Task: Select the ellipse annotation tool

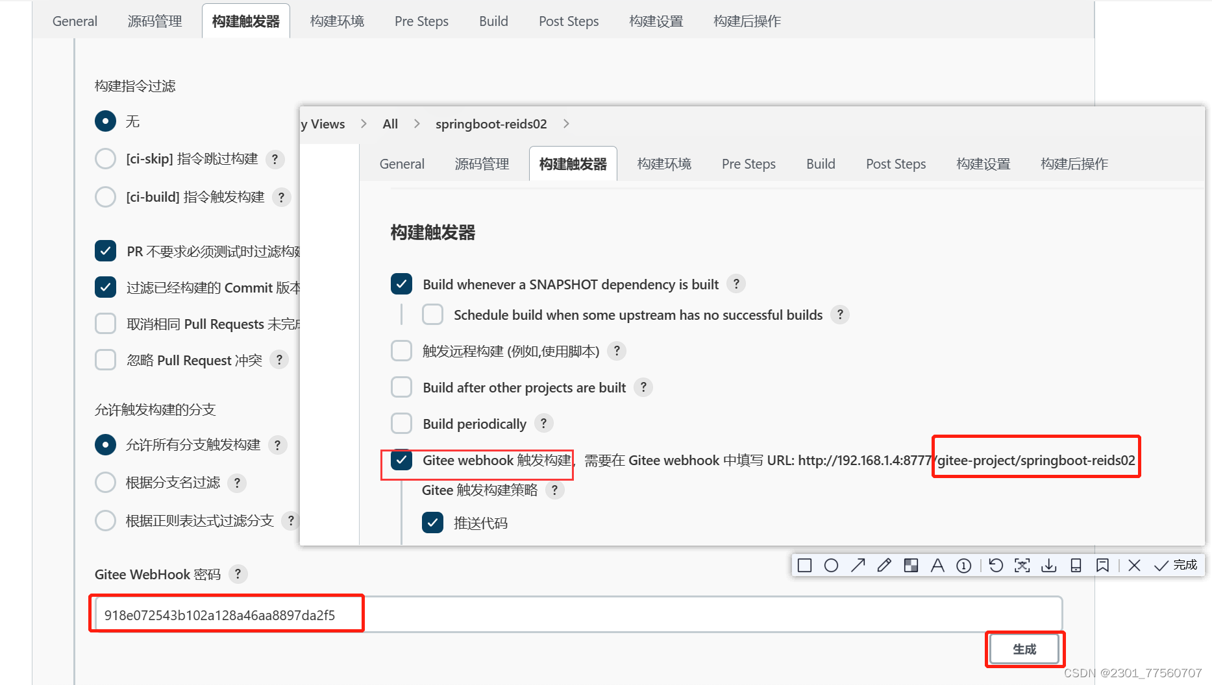Action: pyautogui.click(x=832, y=565)
